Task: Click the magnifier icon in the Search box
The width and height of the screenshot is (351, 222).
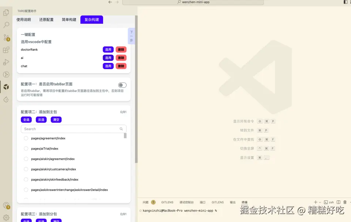Action: click(121, 129)
